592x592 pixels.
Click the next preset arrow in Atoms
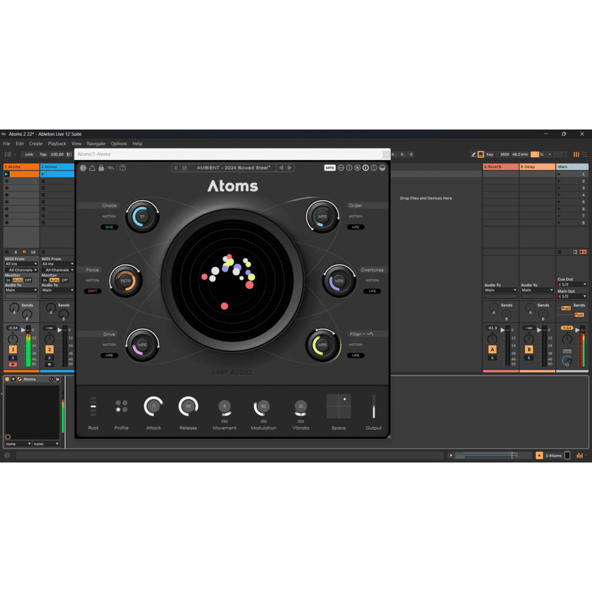click(289, 168)
